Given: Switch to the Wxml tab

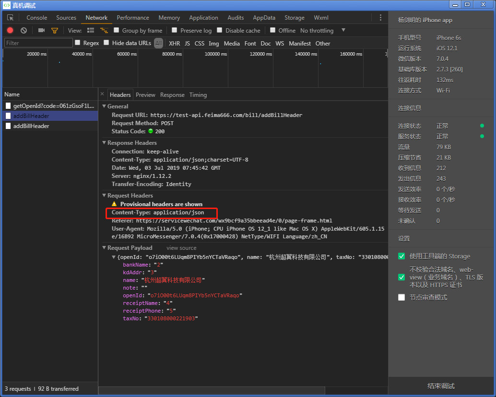Looking at the screenshot, I should (x=321, y=18).
